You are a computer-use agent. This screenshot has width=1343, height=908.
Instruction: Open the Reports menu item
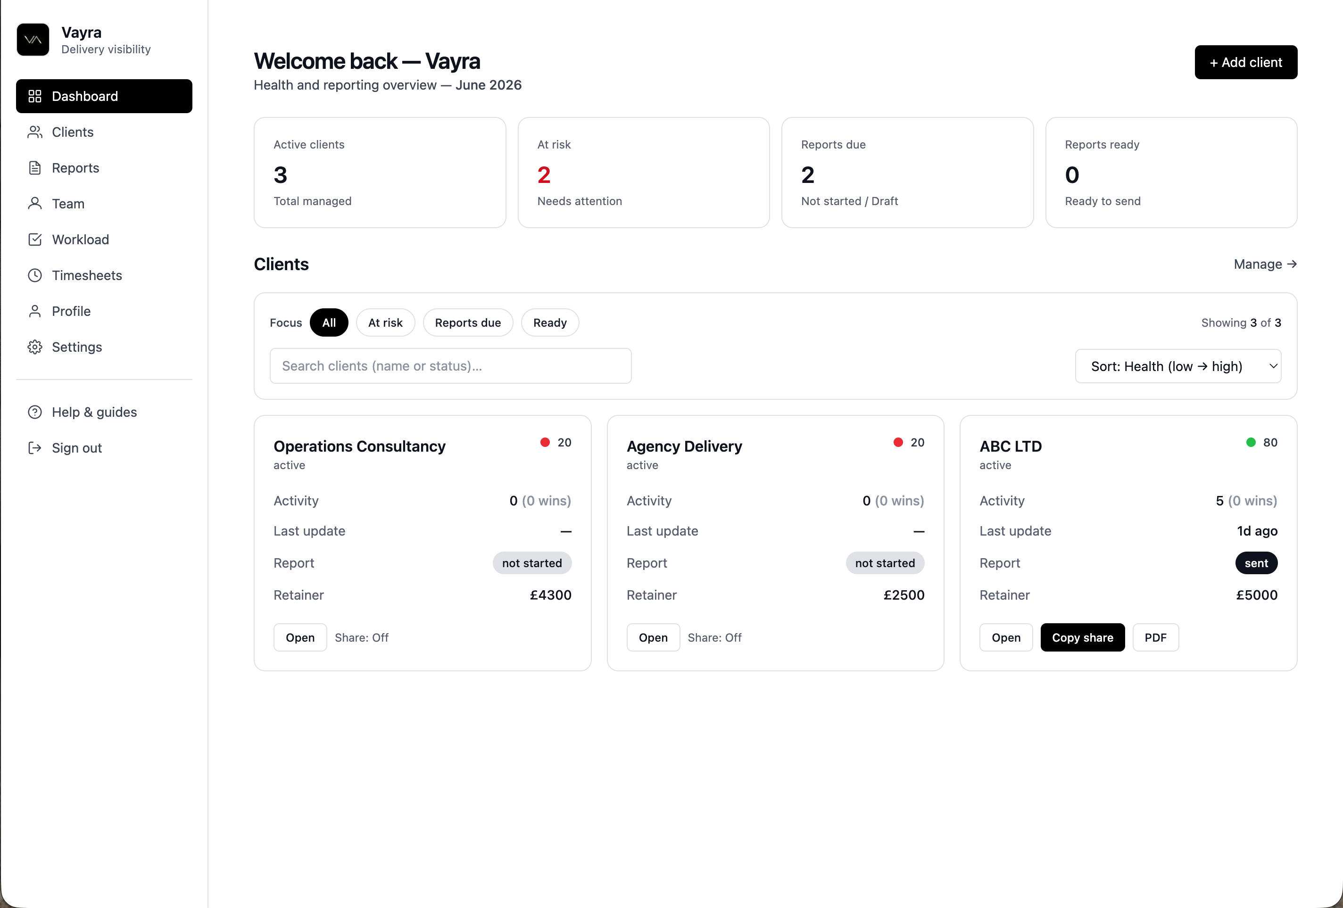point(104,168)
